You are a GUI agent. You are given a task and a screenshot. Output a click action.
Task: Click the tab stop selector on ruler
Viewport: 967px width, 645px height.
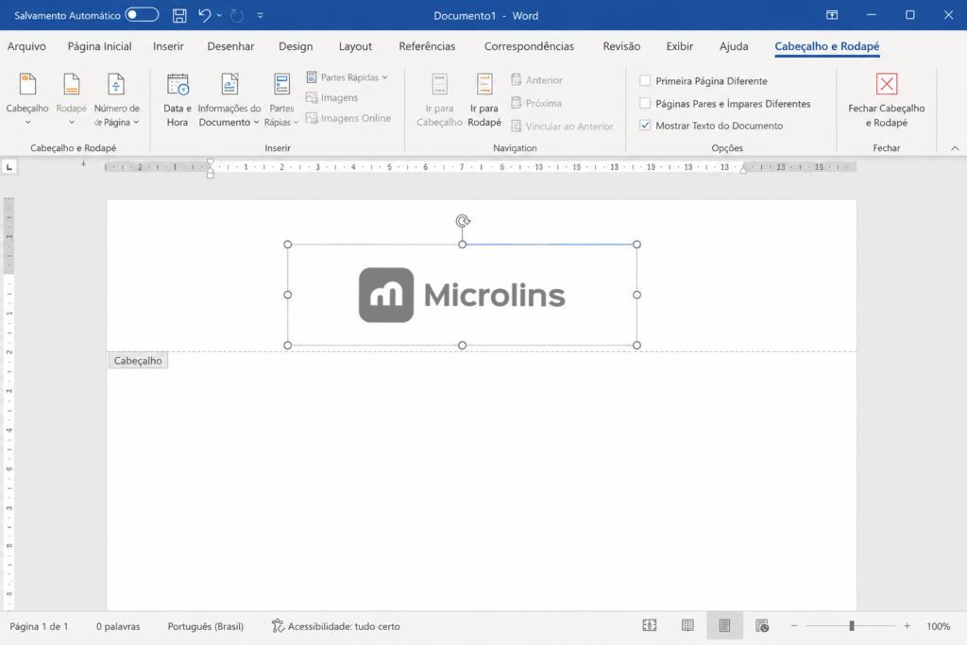click(9, 167)
